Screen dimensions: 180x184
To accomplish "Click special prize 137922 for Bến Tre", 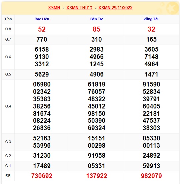I will tap(97, 176).
